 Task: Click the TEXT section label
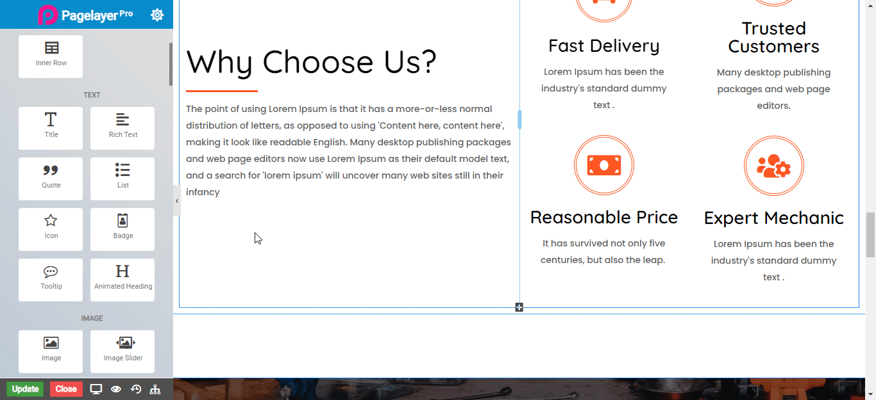(92, 95)
